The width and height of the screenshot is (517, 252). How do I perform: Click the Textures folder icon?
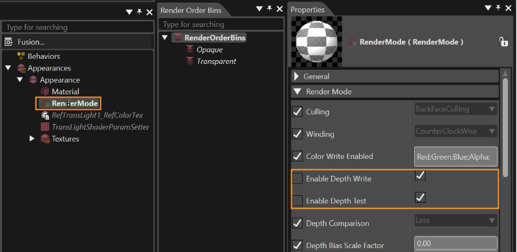pyautogui.click(x=45, y=139)
